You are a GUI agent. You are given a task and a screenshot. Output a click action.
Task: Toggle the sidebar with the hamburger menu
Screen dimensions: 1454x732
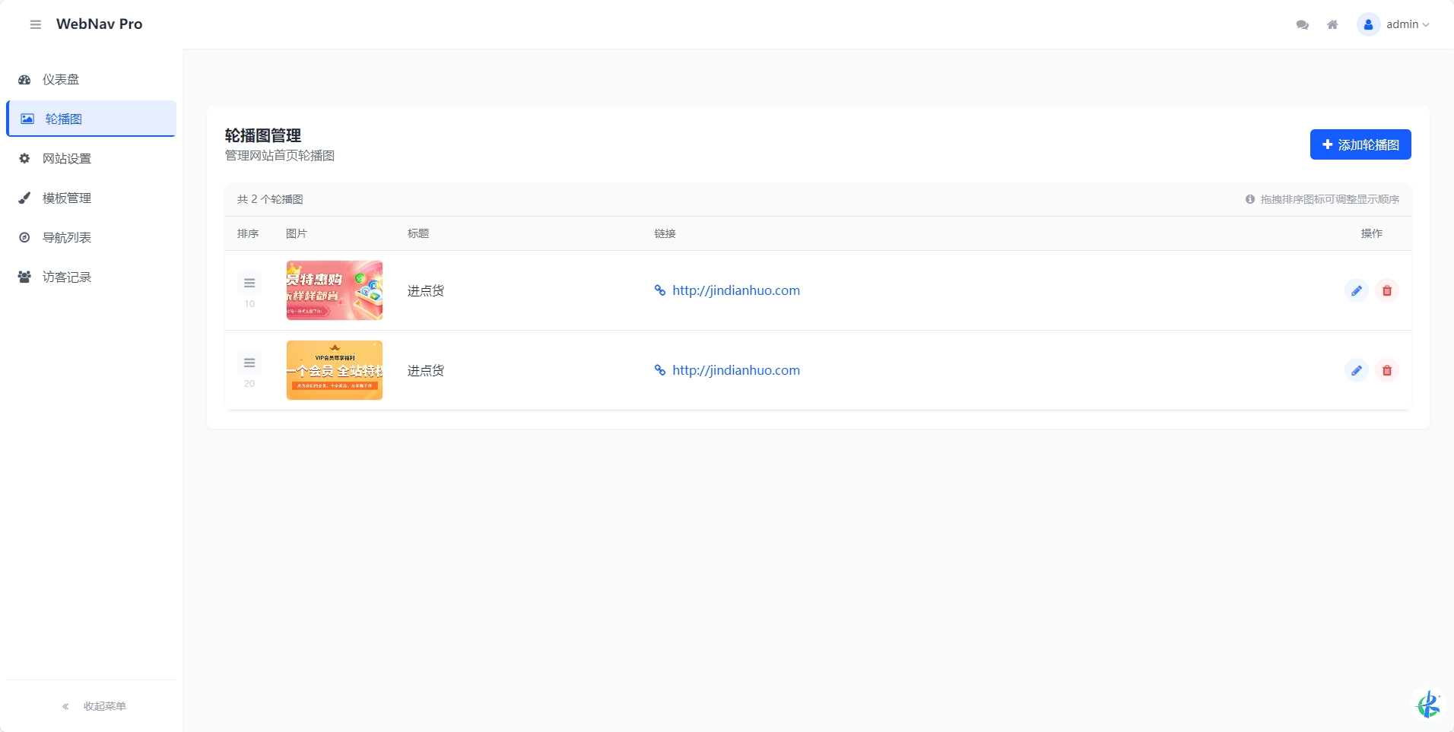click(34, 24)
